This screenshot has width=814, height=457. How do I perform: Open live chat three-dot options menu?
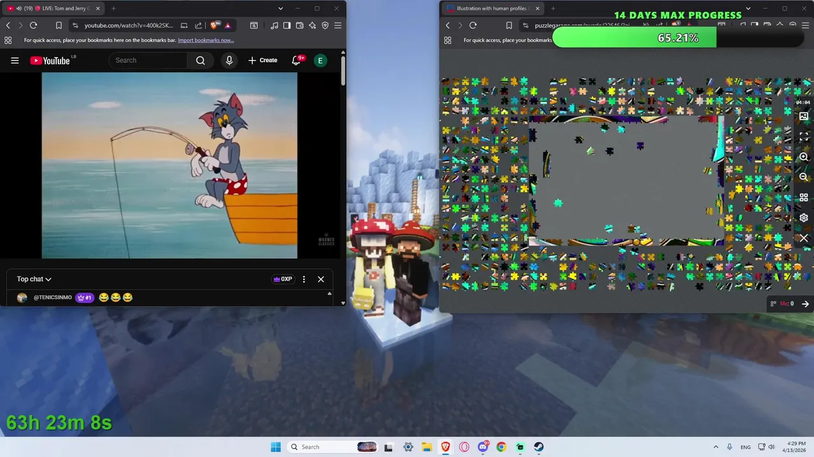pyautogui.click(x=304, y=279)
